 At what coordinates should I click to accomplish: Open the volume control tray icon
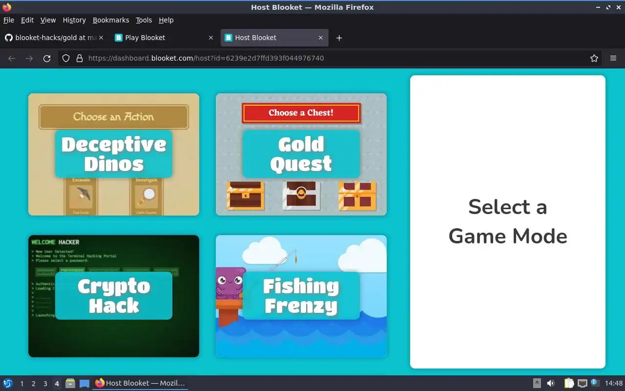[551, 383]
